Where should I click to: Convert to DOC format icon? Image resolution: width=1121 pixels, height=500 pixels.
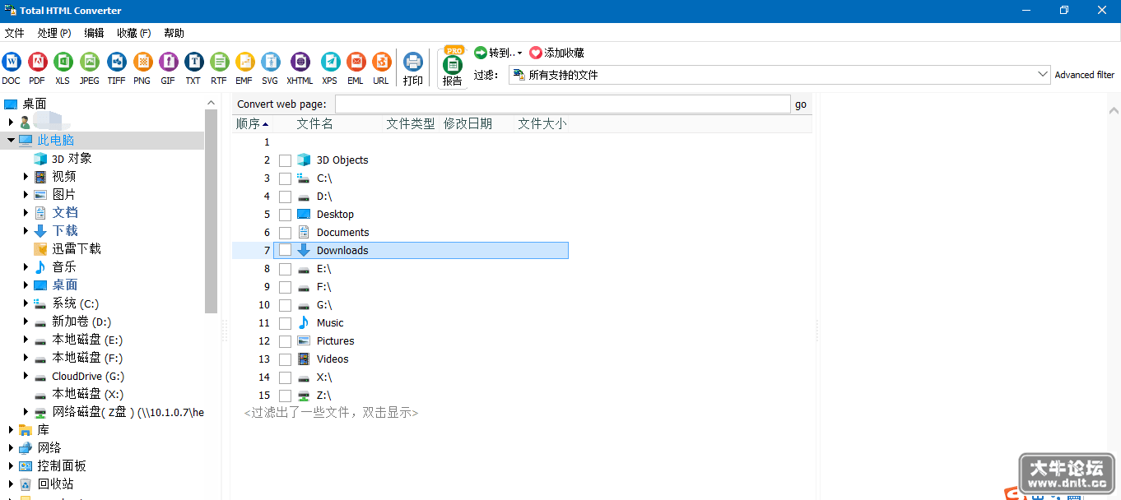click(x=12, y=62)
